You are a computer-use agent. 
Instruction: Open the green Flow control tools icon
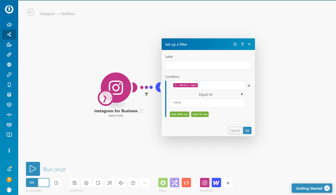[163, 183]
